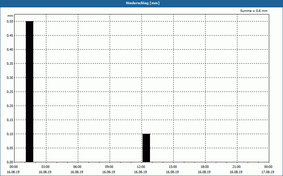Click the 0,45 y-axis label
Screen dimensions: 283x176
[10, 36]
